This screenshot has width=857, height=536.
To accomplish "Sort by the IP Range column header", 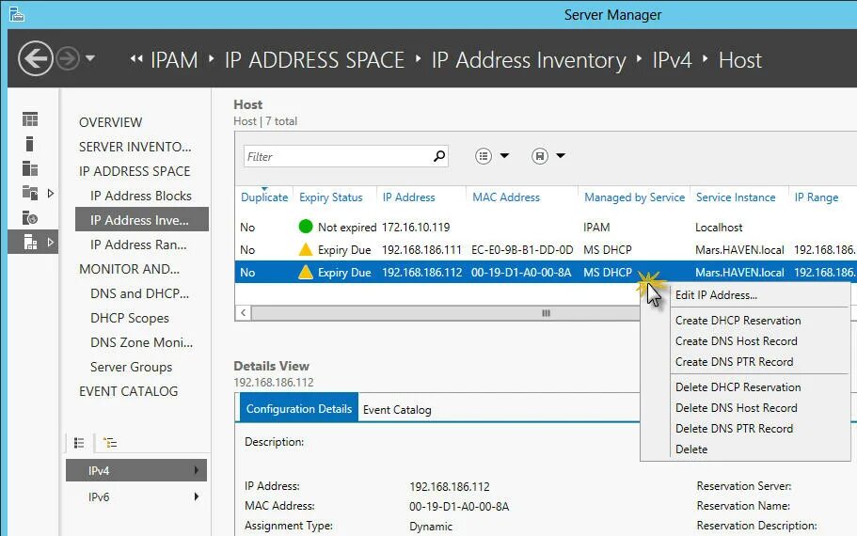I will coord(817,197).
